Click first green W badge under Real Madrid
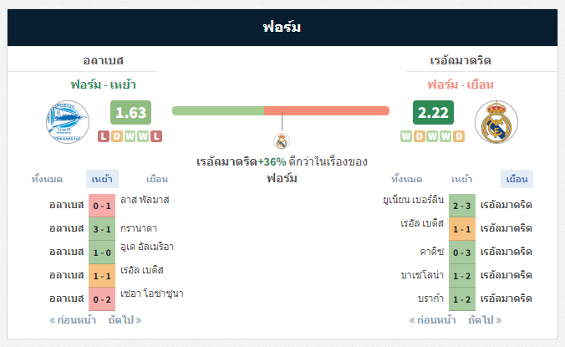The height and width of the screenshot is (347, 565). click(x=406, y=136)
